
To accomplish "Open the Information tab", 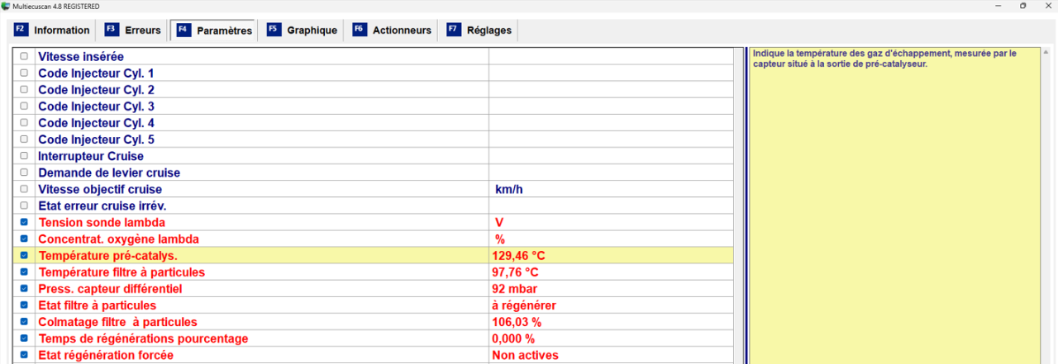I will pyautogui.click(x=61, y=31).
